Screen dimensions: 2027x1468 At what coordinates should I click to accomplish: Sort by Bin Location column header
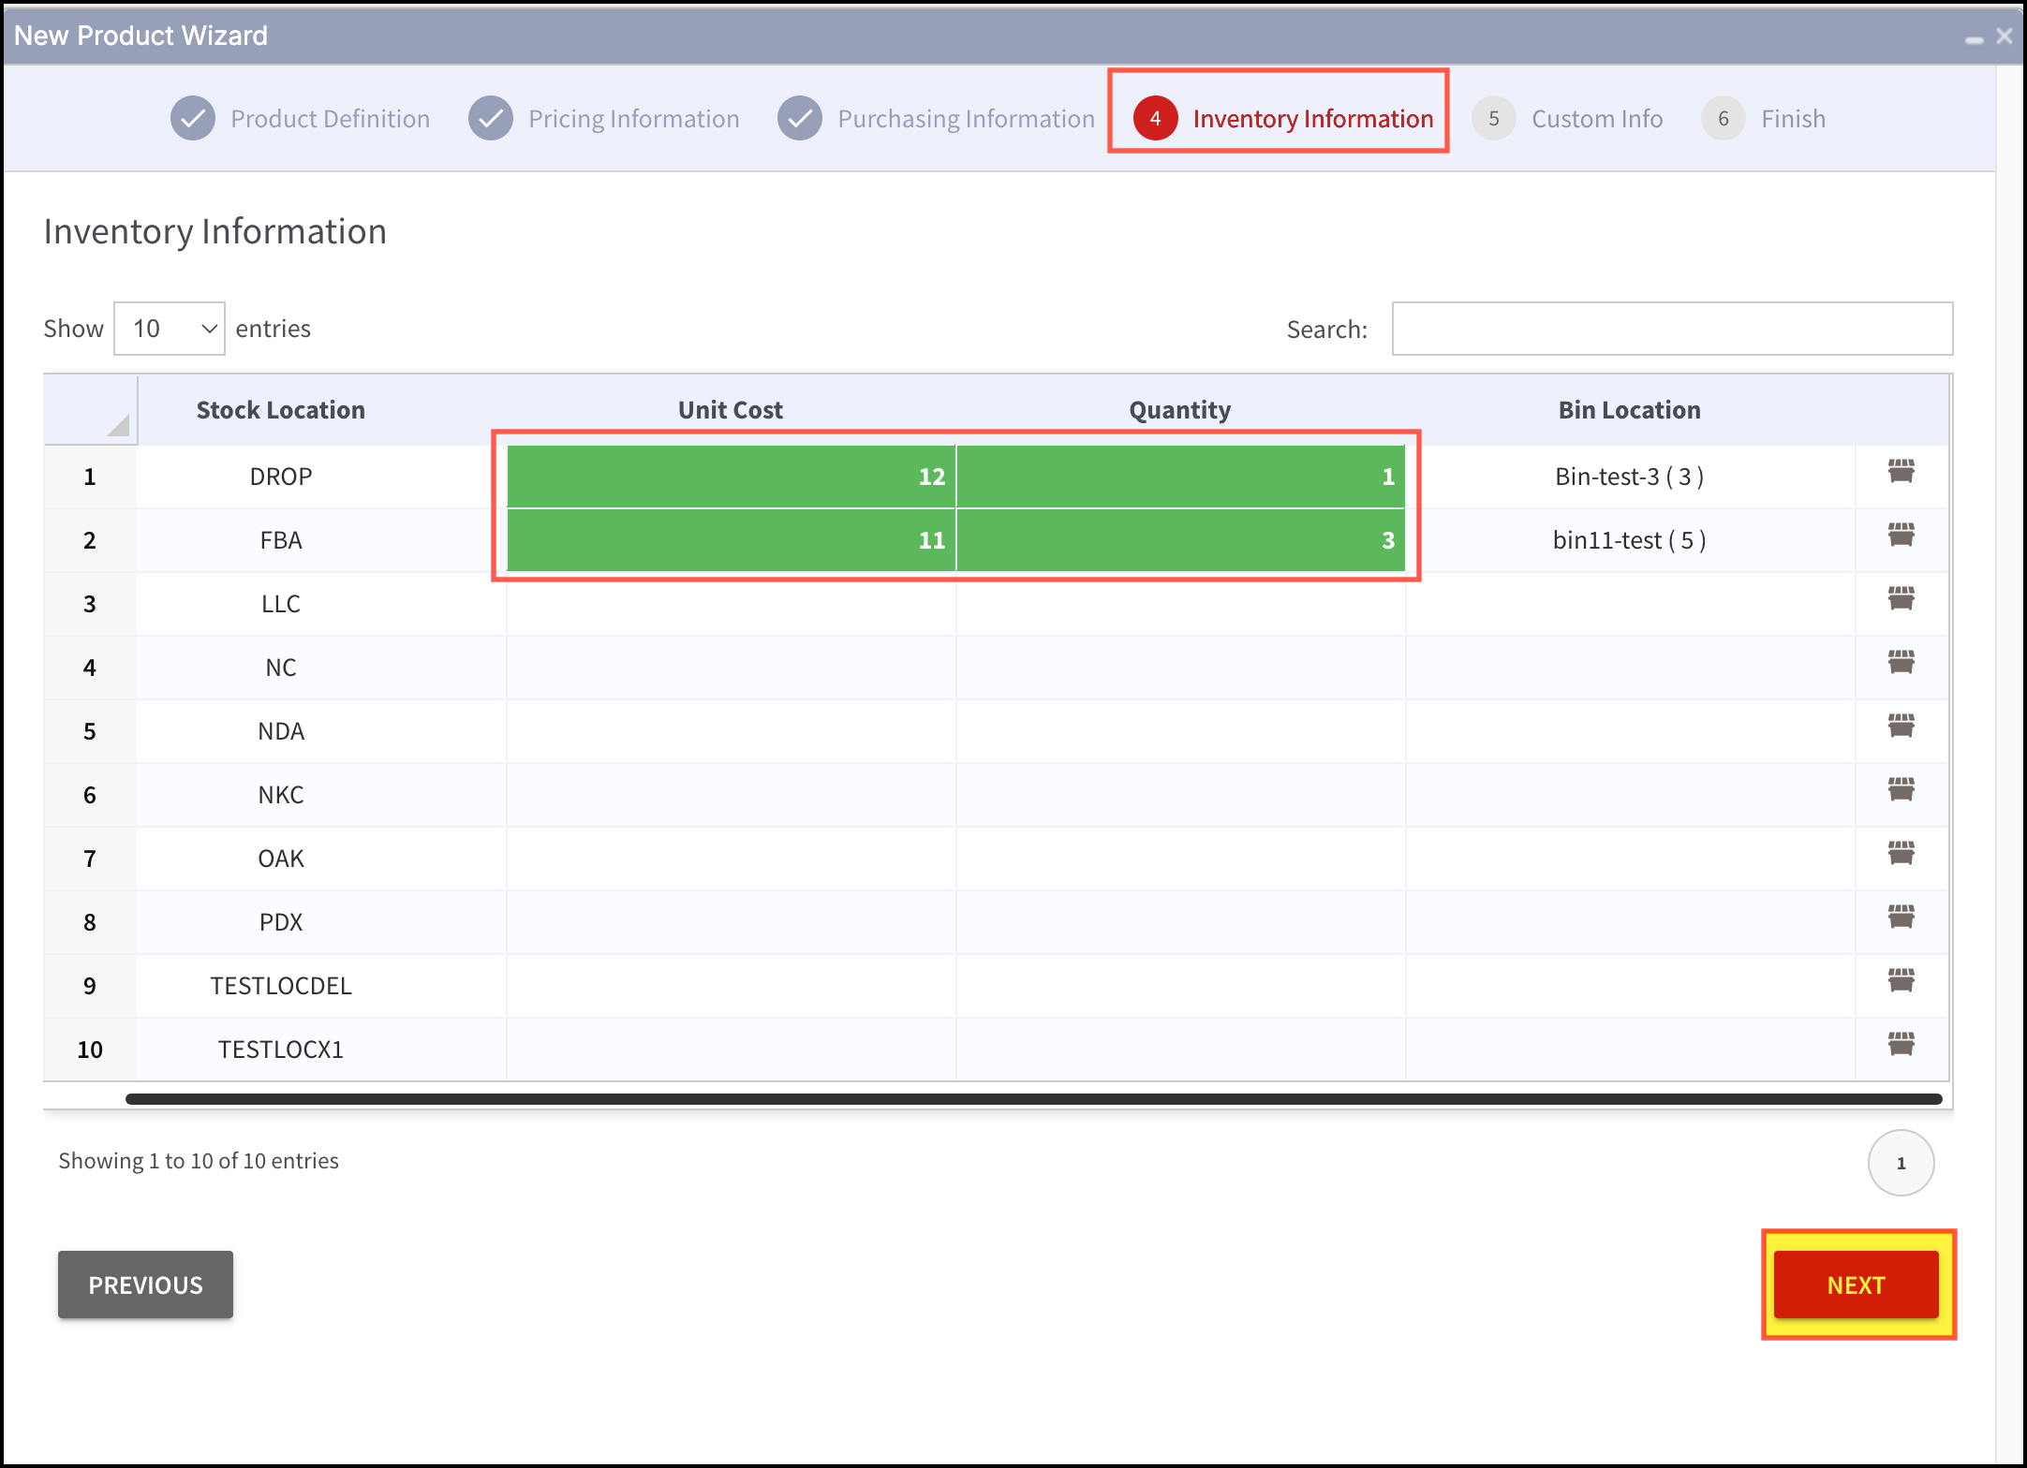tap(1630, 410)
